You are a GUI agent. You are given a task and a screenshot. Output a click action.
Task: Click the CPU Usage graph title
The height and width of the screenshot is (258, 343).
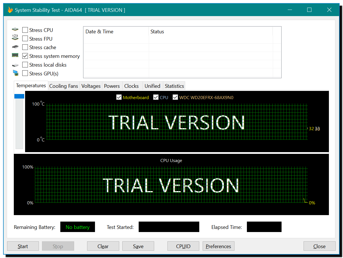point(171,160)
